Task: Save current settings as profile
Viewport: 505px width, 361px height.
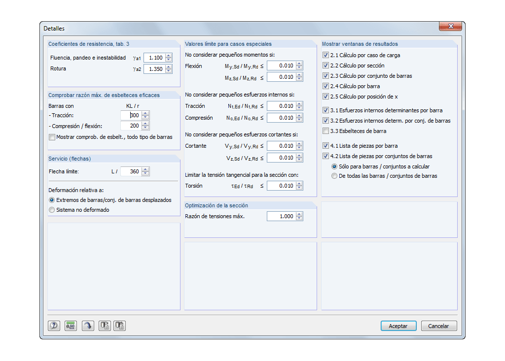Action: 104,326
